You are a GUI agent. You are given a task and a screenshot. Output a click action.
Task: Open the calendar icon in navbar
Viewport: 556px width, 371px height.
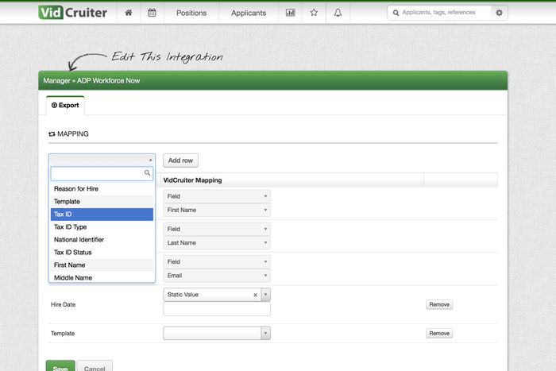click(x=152, y=13)
